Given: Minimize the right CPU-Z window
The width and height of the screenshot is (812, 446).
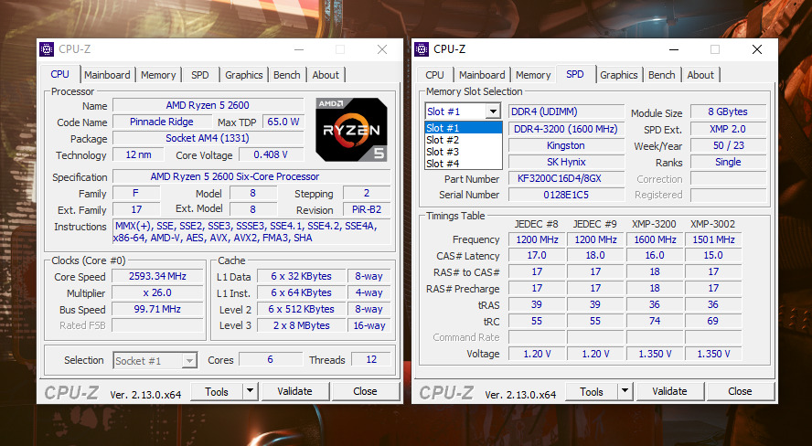Looking at the screenshot, I should [x=674, y=49].
